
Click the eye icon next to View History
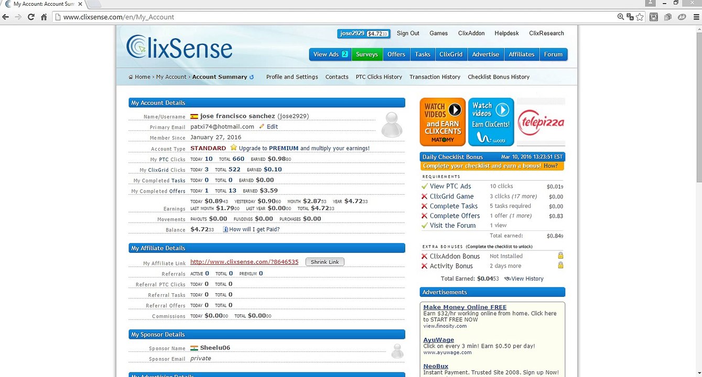(x=507, y=279)
